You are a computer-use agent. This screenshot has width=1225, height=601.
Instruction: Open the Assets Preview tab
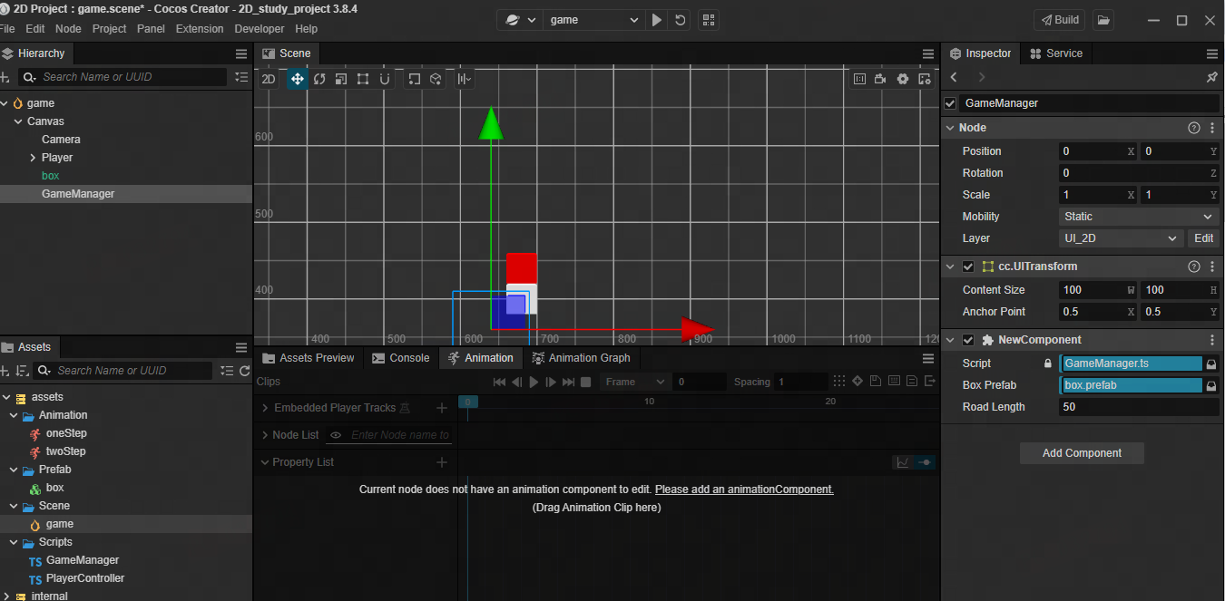[x=308, y=358]
